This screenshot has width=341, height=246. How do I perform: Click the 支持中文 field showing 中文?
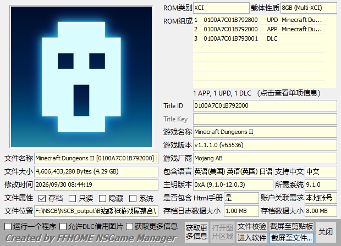point(321,171)
